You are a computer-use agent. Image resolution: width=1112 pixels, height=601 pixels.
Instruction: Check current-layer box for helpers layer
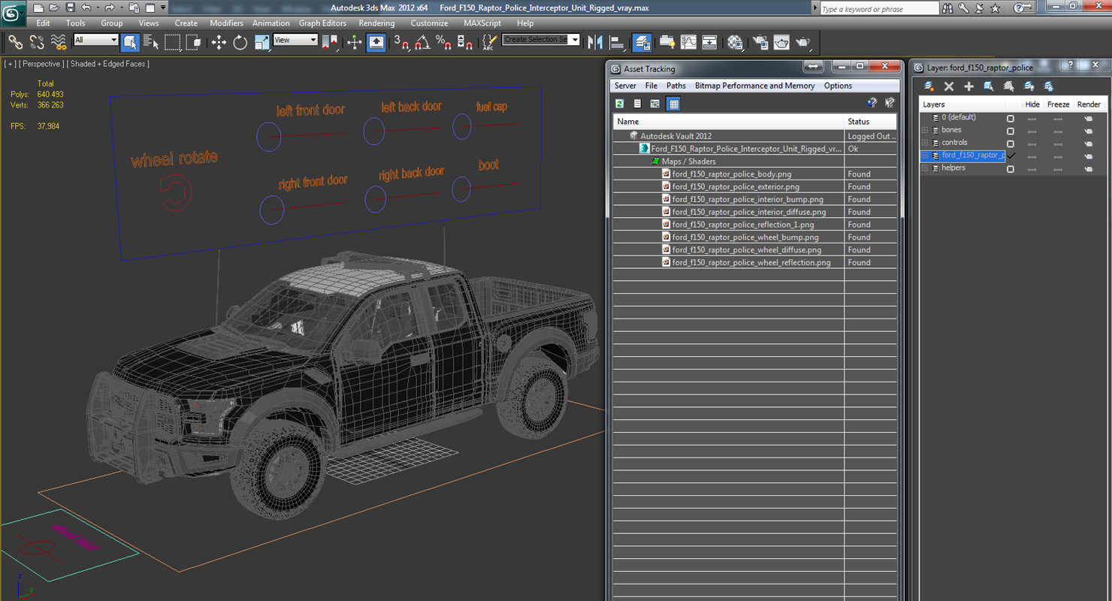pos(1011,169)
